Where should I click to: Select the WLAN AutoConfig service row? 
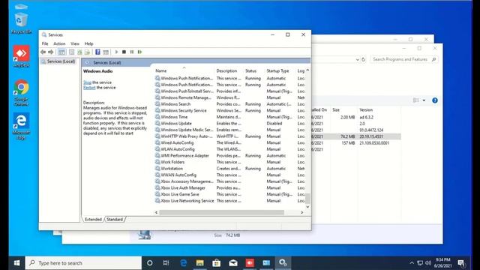click(229, 149)
